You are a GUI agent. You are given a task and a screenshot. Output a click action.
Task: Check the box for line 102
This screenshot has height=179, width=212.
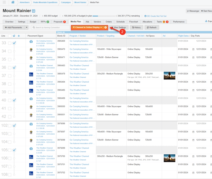pyautogui.click(x=10, y=126)
